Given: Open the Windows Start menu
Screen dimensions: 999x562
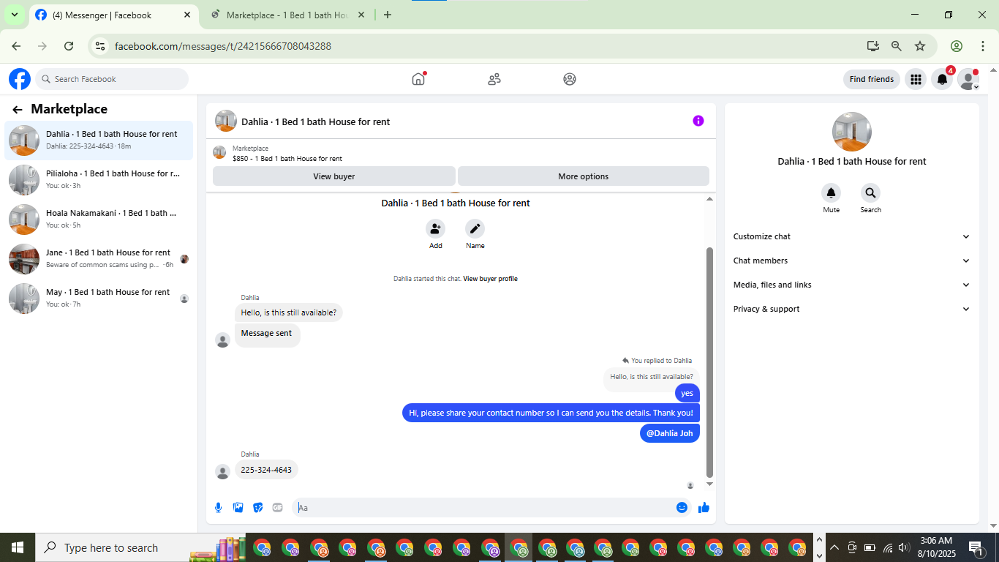Looking at the screenshot, I should [x=18, y=547].
